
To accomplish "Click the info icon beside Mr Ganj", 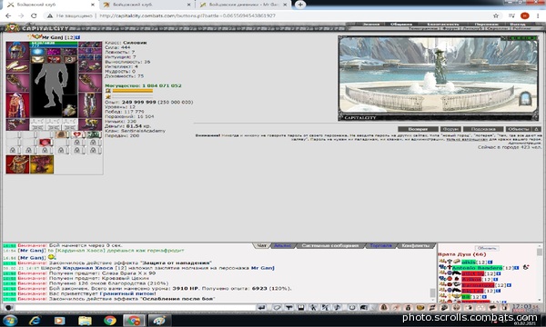I will [77, 37].
